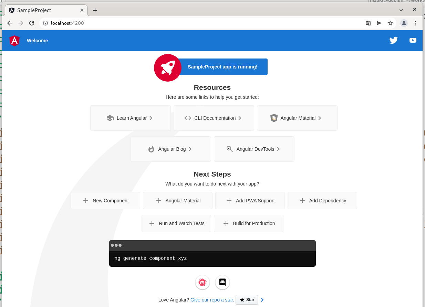Screen dimensions: 425x307
Task: Go forward with the browser forward arrow
Action: click(21, 23)
